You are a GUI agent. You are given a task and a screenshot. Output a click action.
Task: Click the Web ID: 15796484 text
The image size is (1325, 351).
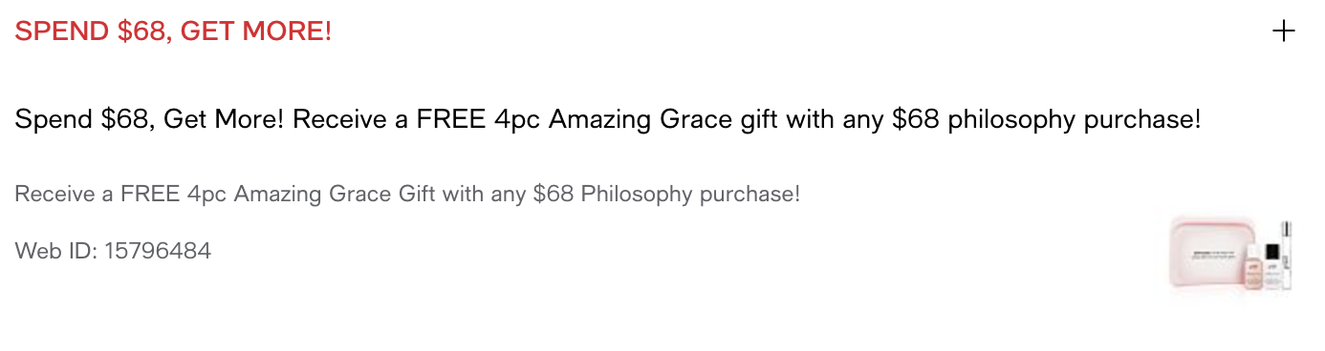(113, 251)
